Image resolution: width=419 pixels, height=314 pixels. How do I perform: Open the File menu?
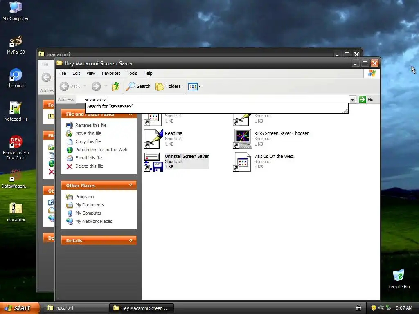tap(63, 73)
